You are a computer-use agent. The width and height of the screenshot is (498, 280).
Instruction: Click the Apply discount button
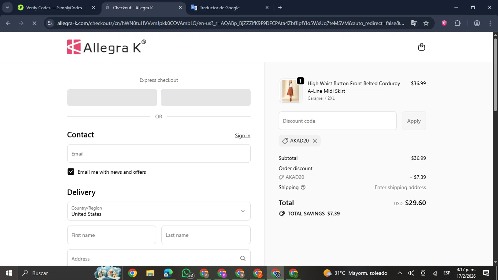(x=414, y=121)
